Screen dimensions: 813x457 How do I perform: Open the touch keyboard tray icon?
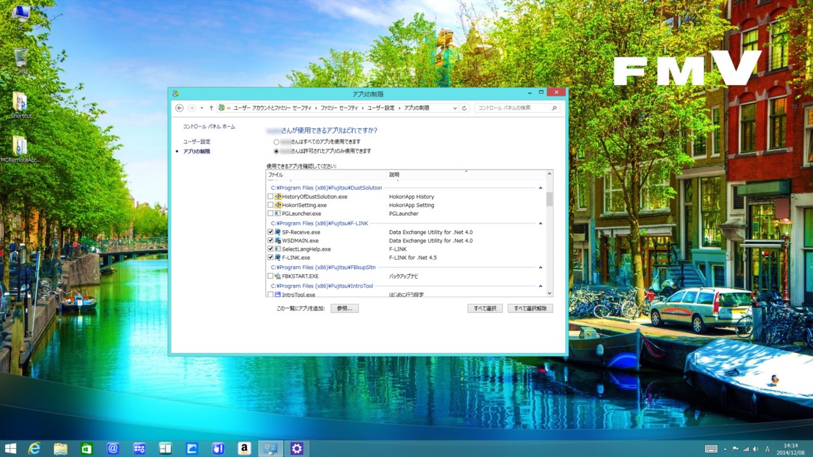711,449
